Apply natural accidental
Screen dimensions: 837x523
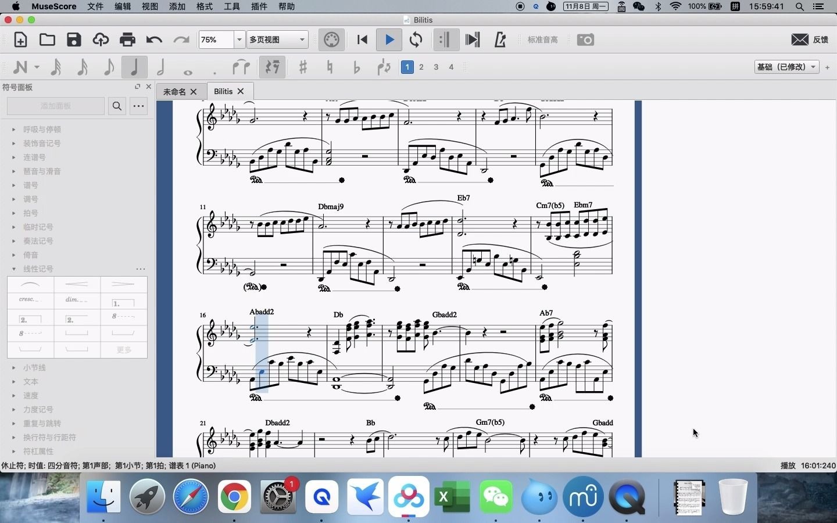click(330, 67)
